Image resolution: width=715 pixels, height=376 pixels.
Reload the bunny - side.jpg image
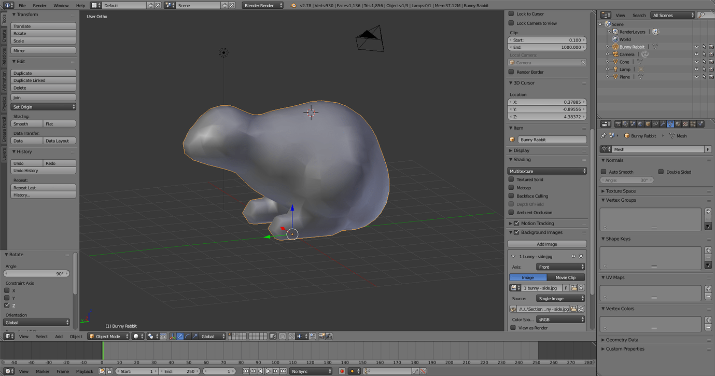pyautogui.click(x=581, y=309)
